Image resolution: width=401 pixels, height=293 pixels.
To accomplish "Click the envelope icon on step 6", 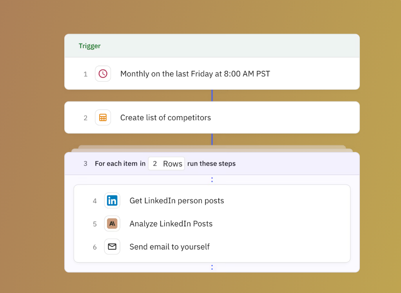I will pos(112,246).
